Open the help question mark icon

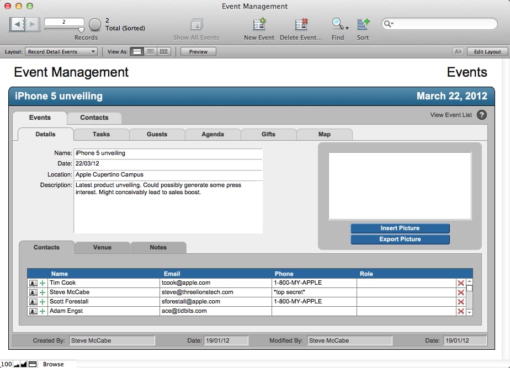click(x=482, y=115)
